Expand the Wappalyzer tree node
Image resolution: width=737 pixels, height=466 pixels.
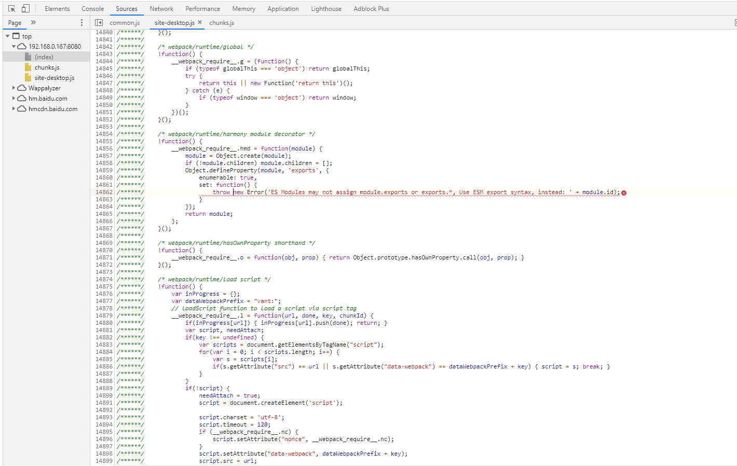tap(14, 88)
